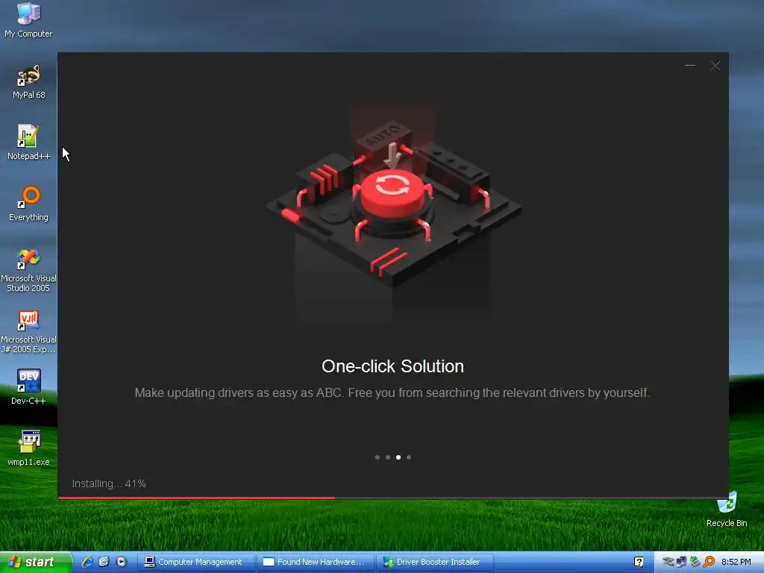Open the Recycle Bin
Viewport: 764px width, 573px height.
point(727,510)
